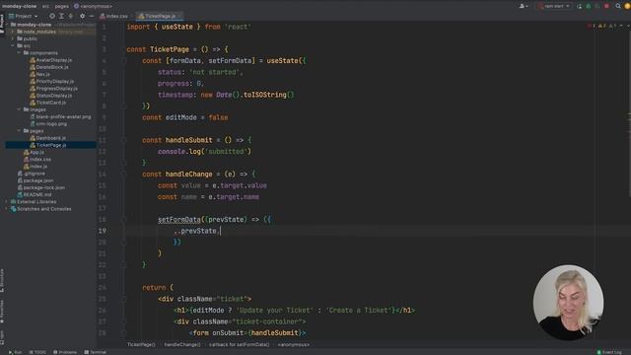Switch to the index.css editor tab
Viewport: 631px width, 355px height.
point(114,16)
